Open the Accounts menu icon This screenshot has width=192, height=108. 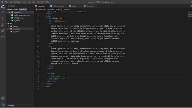tap(3, 98)
